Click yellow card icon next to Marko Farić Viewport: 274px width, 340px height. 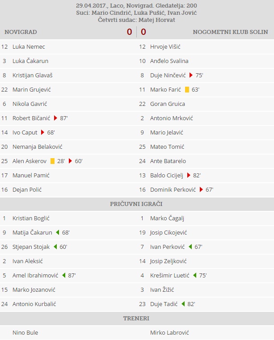click(187, 89)
